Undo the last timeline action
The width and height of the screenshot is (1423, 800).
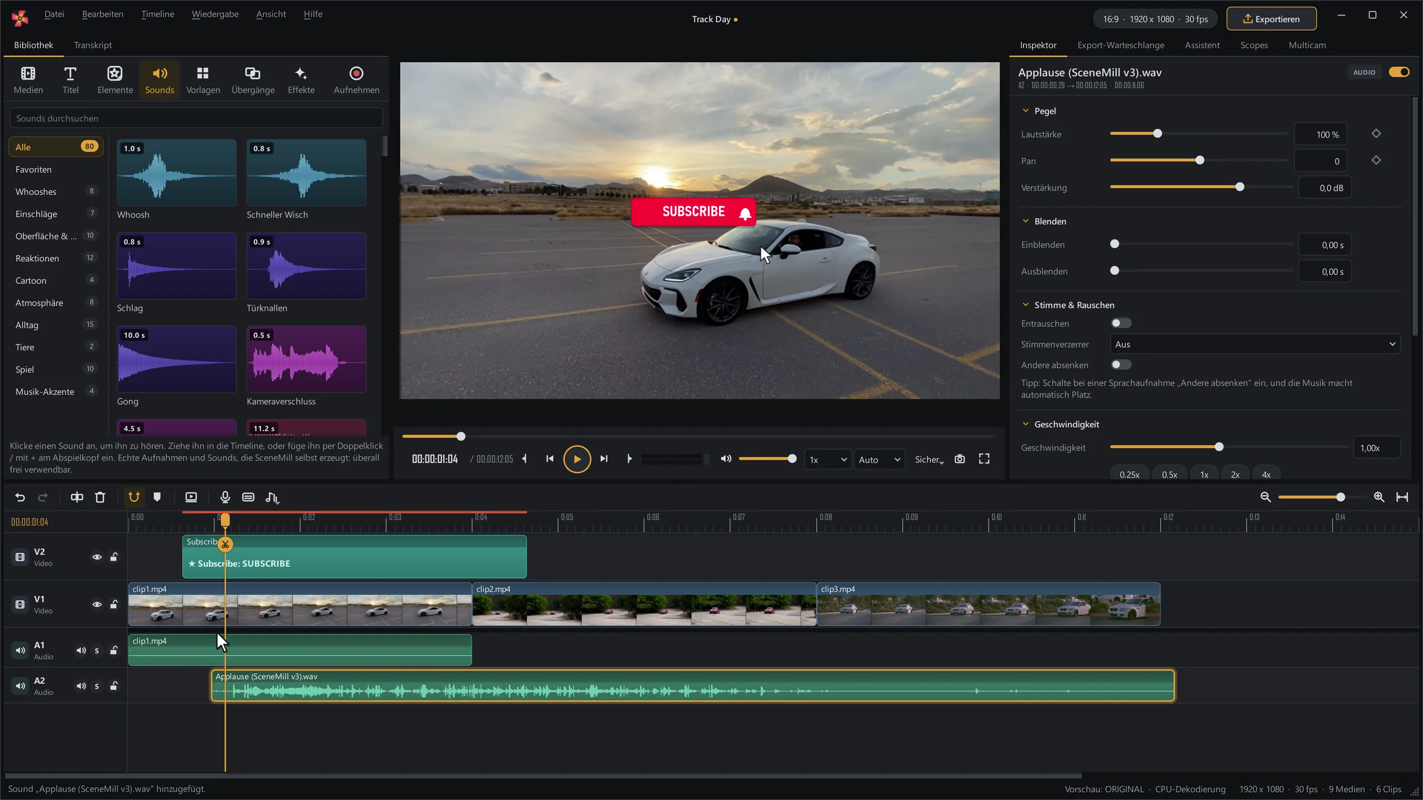20,497
